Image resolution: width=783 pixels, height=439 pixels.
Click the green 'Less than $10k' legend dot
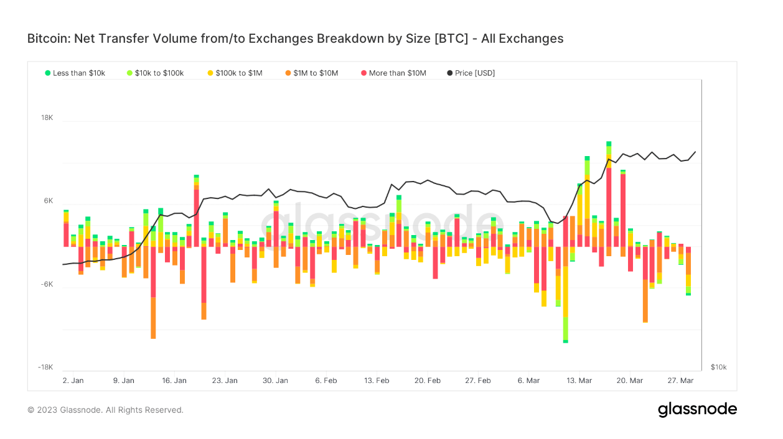pyautogui.click(x=47, y=73)
